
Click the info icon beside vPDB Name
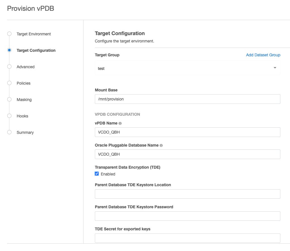click(120, 123)
